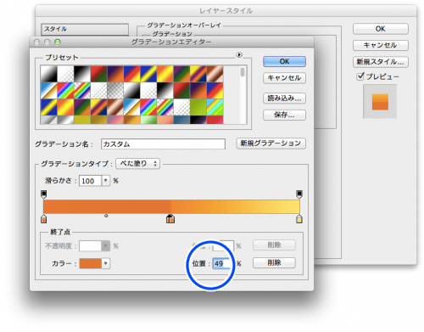Viewport: 424px width, 332px height.
Task: Select the right opacity stop above gradient
Action: (299, 194)
